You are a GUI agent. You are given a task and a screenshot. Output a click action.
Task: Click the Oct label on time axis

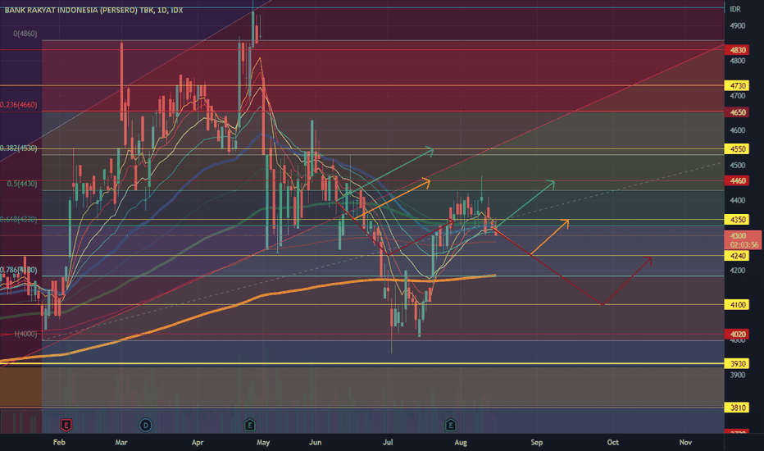tap(613, 442)
